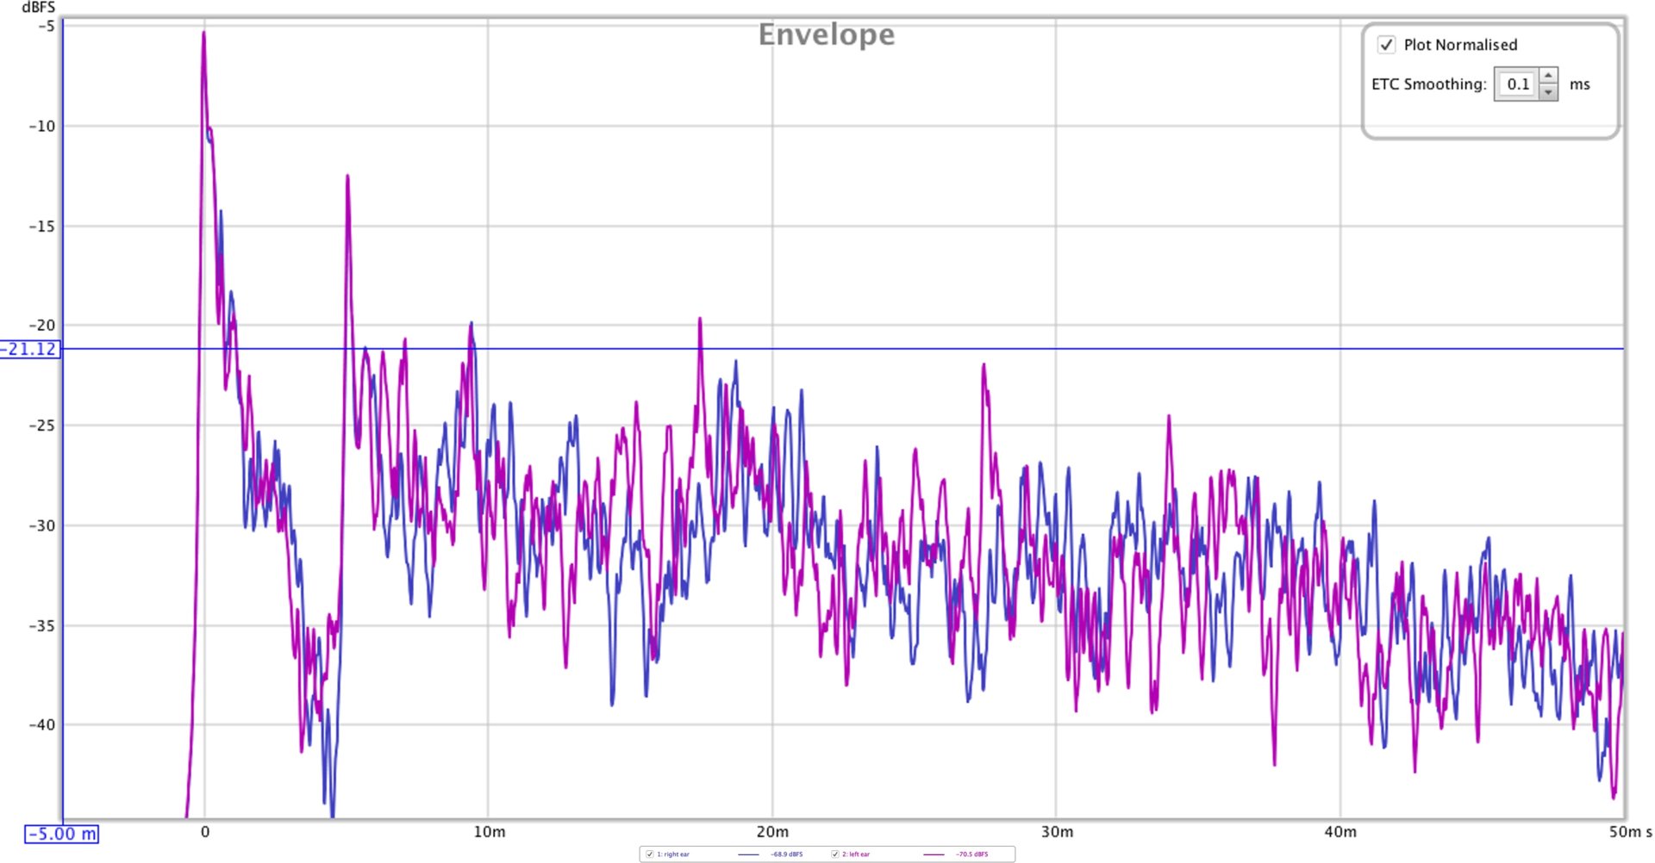
Task: Click the blue line sample in legend
Action: (x=748, y=854)
